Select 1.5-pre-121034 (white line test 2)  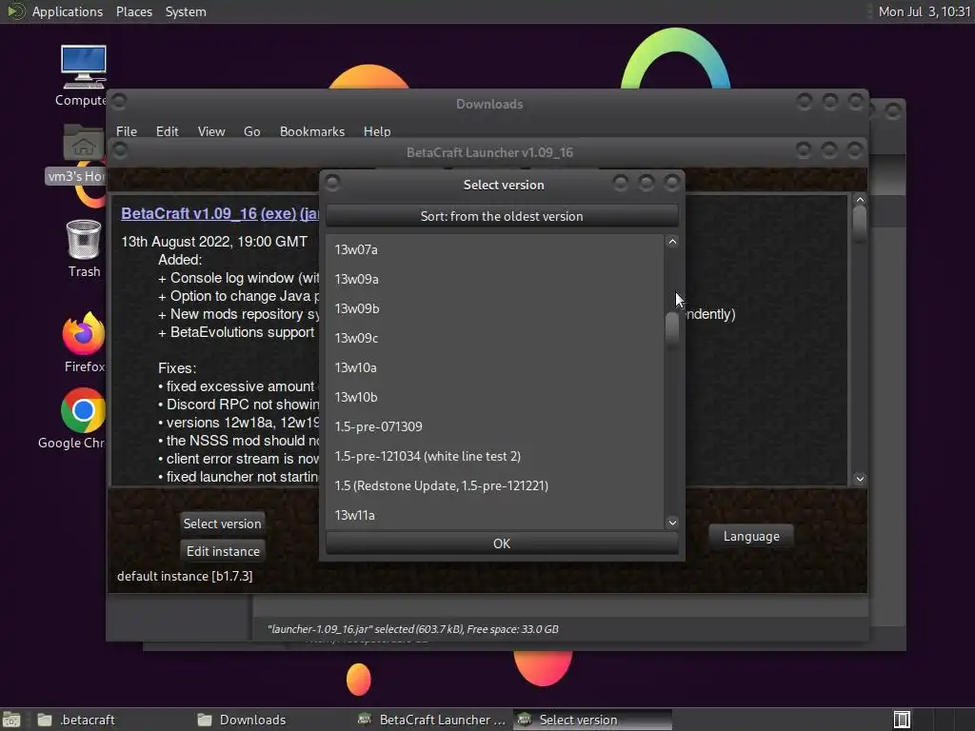[x=495, y=456]
